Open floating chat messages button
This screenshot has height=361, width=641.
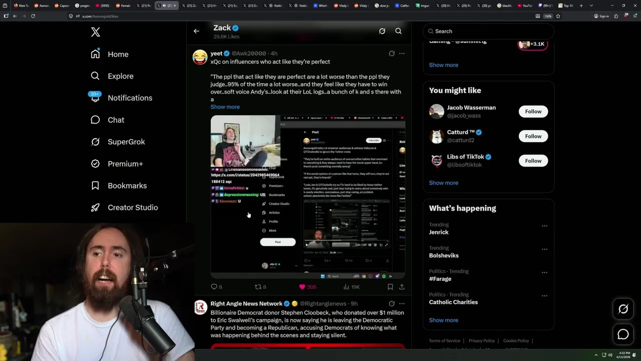pos(623,334)
